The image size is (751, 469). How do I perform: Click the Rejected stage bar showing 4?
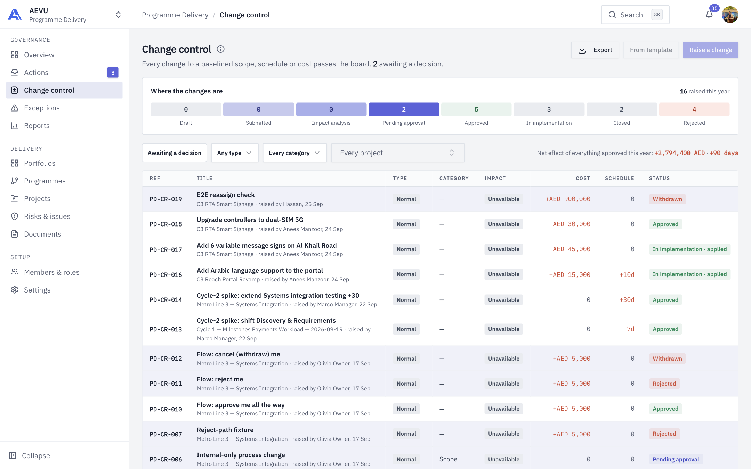694,109
